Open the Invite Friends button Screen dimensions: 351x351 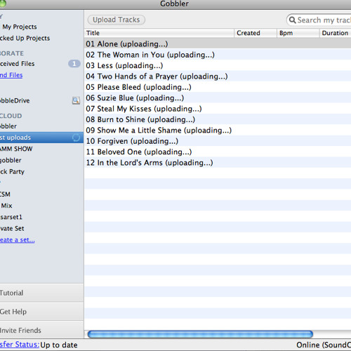click(41, 330)
